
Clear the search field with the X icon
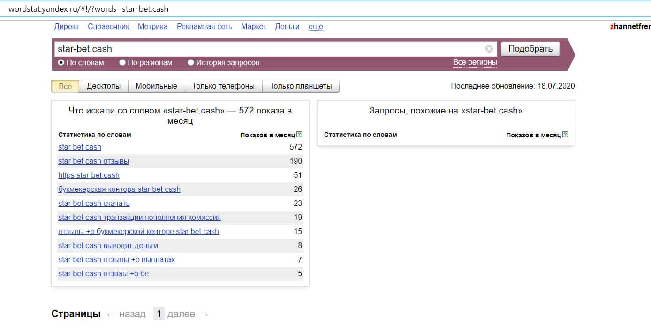[x=489, y=49]
